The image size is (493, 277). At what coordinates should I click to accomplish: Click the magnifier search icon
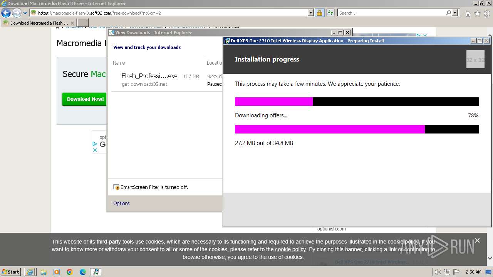pos(448,13)
